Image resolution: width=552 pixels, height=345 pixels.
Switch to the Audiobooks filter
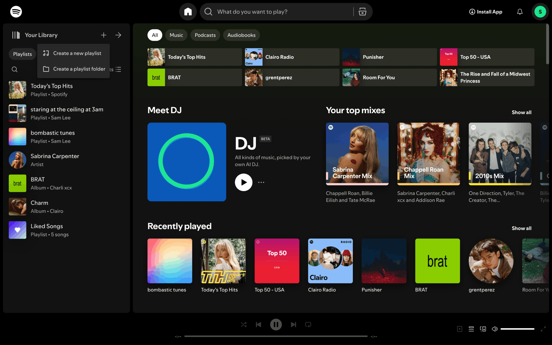(241, 35)
